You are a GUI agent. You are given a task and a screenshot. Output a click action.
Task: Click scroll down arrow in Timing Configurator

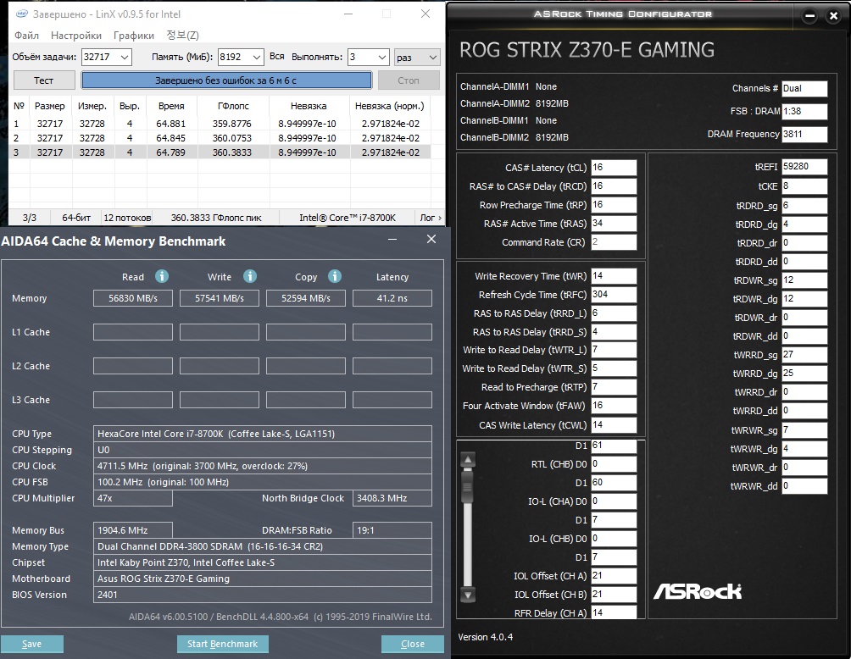coord(468,595)
